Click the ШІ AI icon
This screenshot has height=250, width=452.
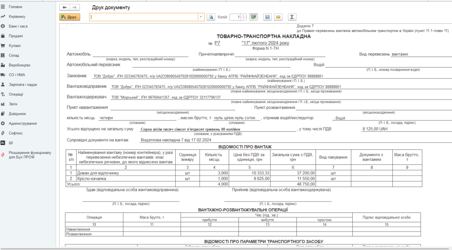[3, 143]
